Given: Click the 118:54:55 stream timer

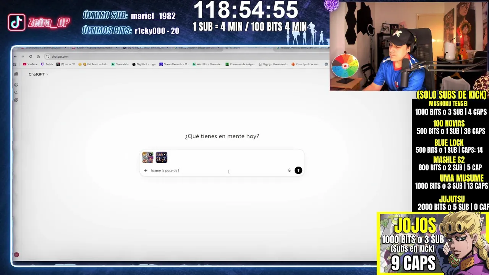Looking at the screenshot, I should point(246,10).
